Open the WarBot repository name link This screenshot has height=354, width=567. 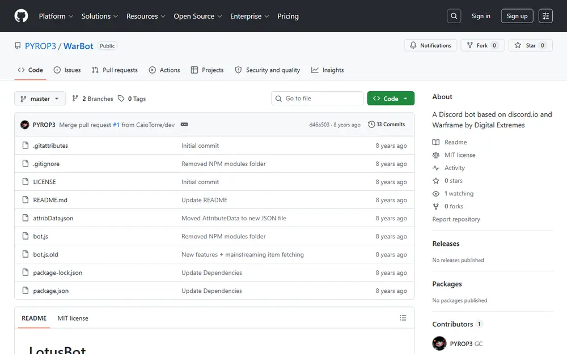[x=78, y=46]
